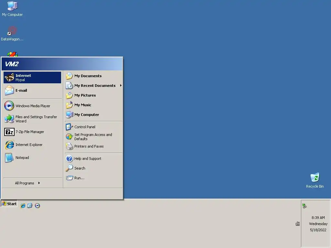Open My Music
The height and width of the screenshot is (248, 331).
point(93,105)
